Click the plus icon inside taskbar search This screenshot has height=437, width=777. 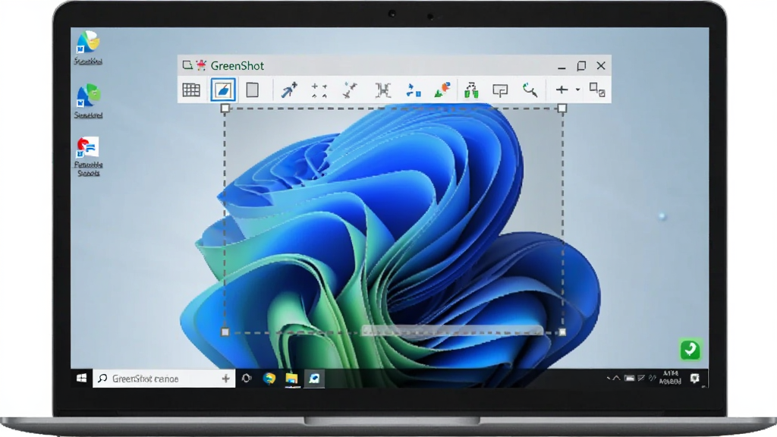pyautogui.click(x=225, y=379)
